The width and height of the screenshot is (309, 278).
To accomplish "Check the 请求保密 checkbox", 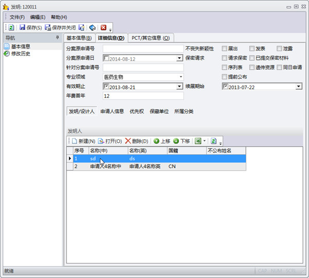I will 224,58.
